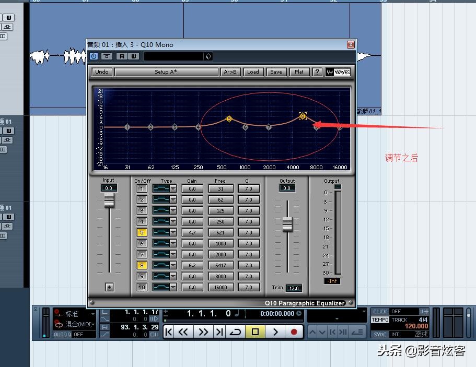The height and width of the screenshot is (367, 476).
Task: Click the plugin preset name field
Action: pos(173,56)
